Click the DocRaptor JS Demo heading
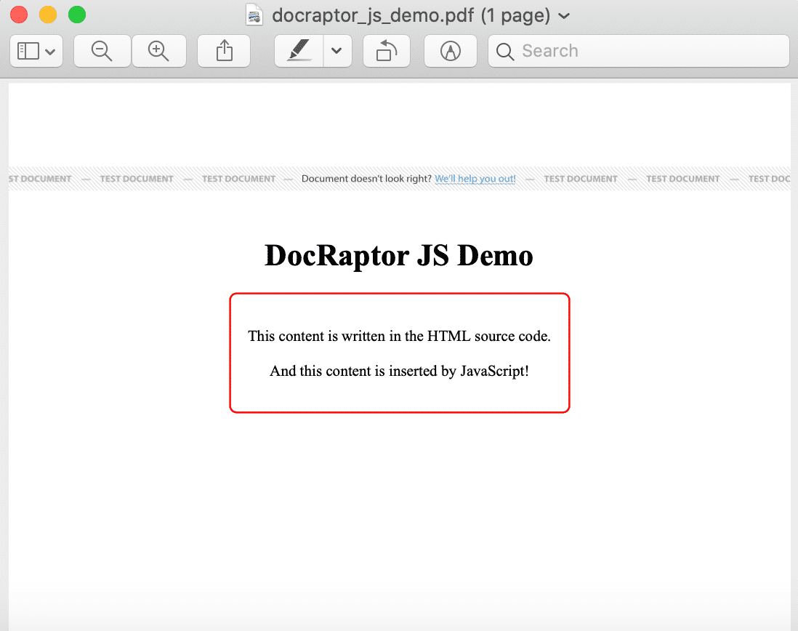This screenshot has width=798, height=631. point(398,256)
